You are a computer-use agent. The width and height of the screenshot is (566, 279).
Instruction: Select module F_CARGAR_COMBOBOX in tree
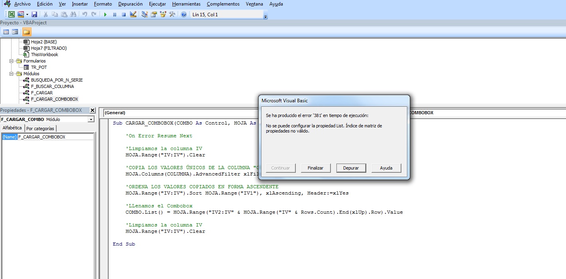click(55, 99)
